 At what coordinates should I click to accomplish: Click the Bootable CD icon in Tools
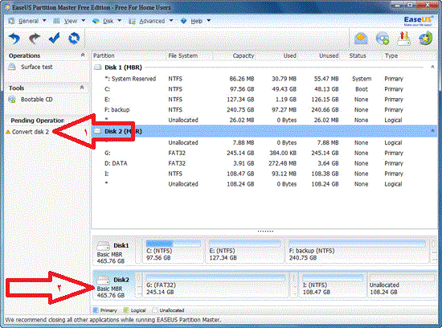[12, 99]
